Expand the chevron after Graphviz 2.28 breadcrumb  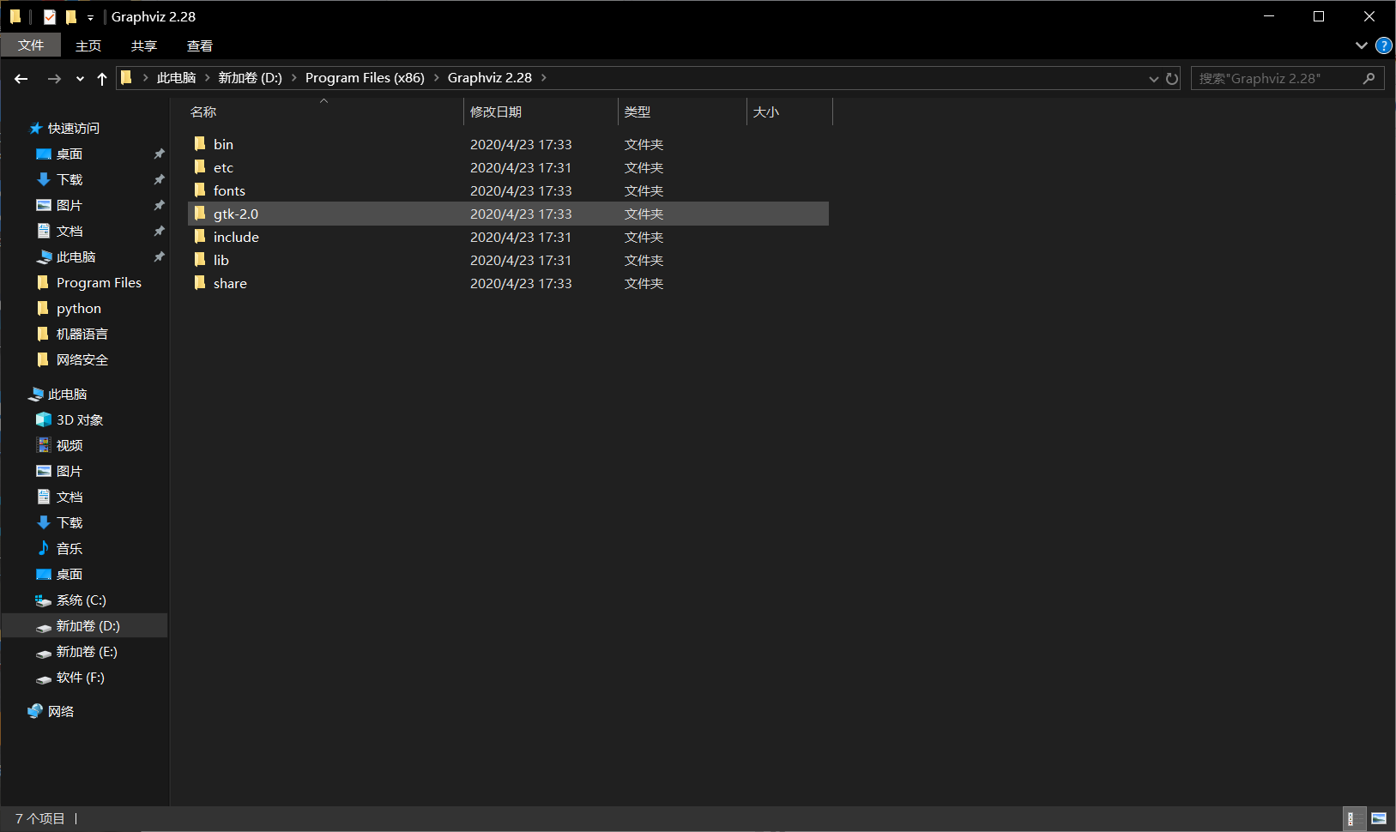coord(543,78)
